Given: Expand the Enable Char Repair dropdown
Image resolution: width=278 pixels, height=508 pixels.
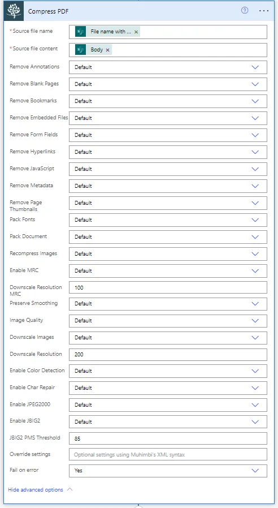Looking at the screenshot, I should [x=168, y=388].
